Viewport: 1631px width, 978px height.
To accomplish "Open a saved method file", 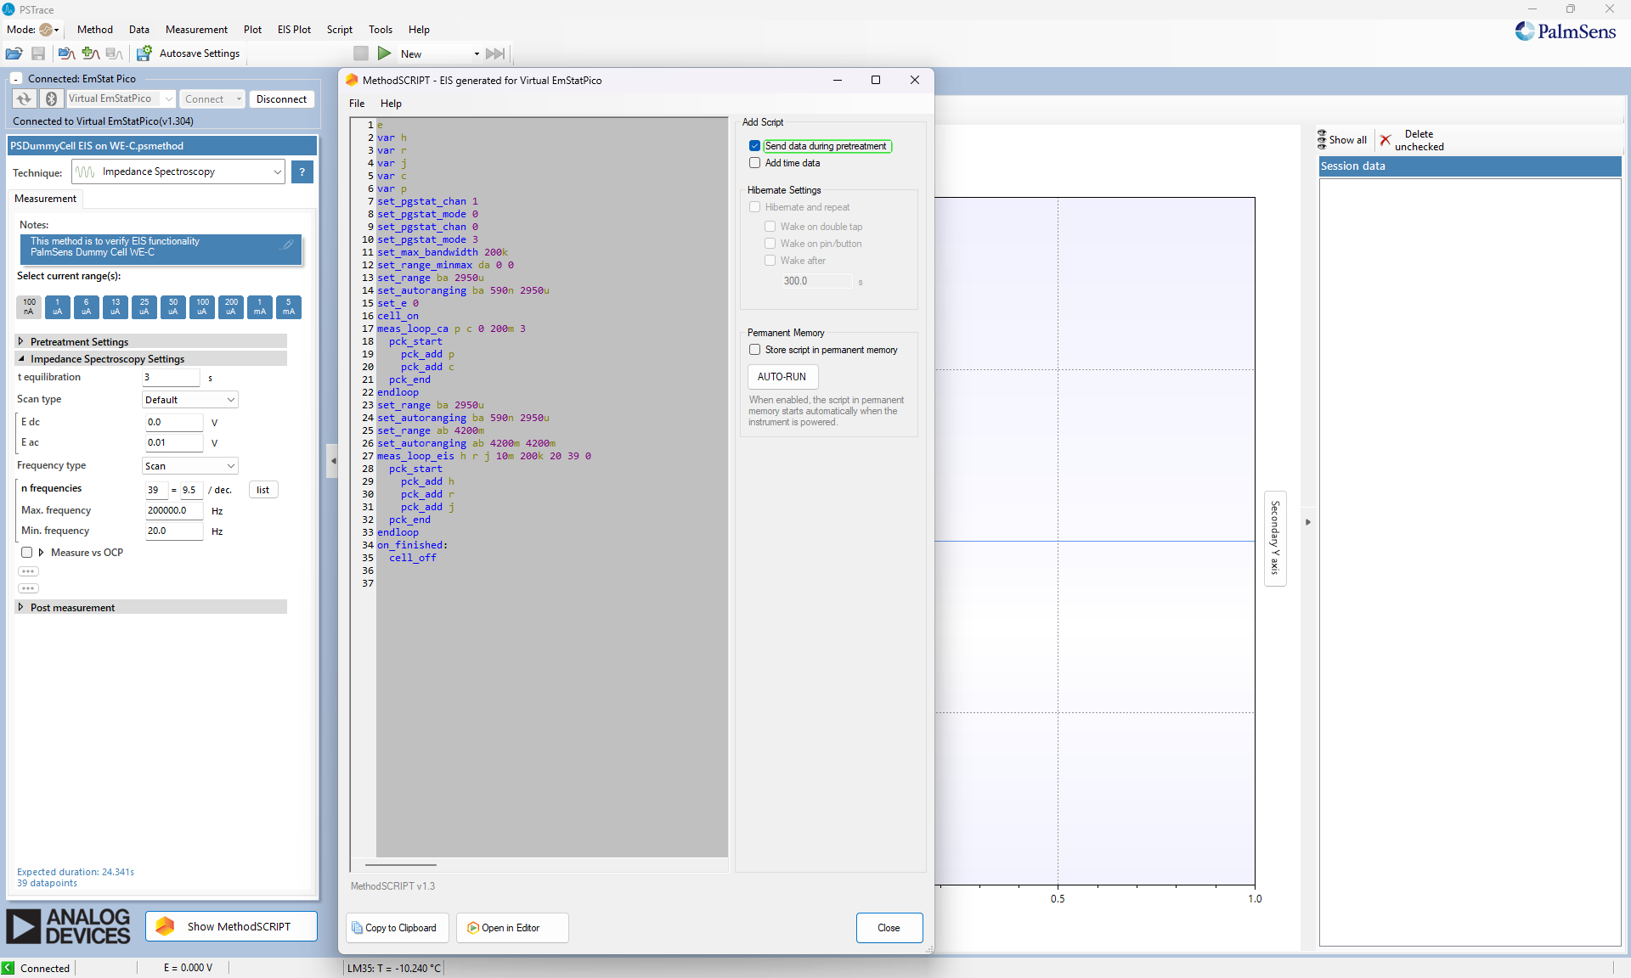I will click(x=14, y=53).
